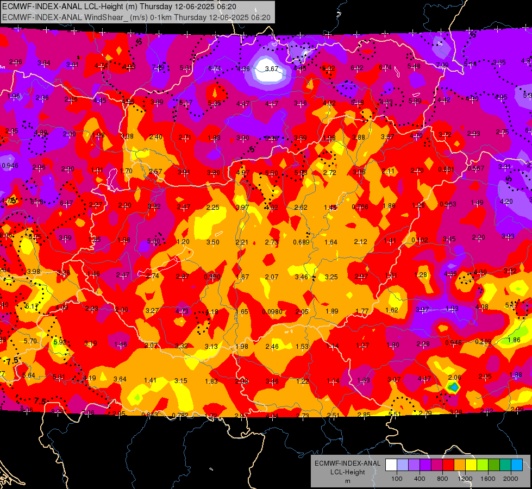
Task: Click the dark green legend swatch
Action: click(x=493, y=465)
